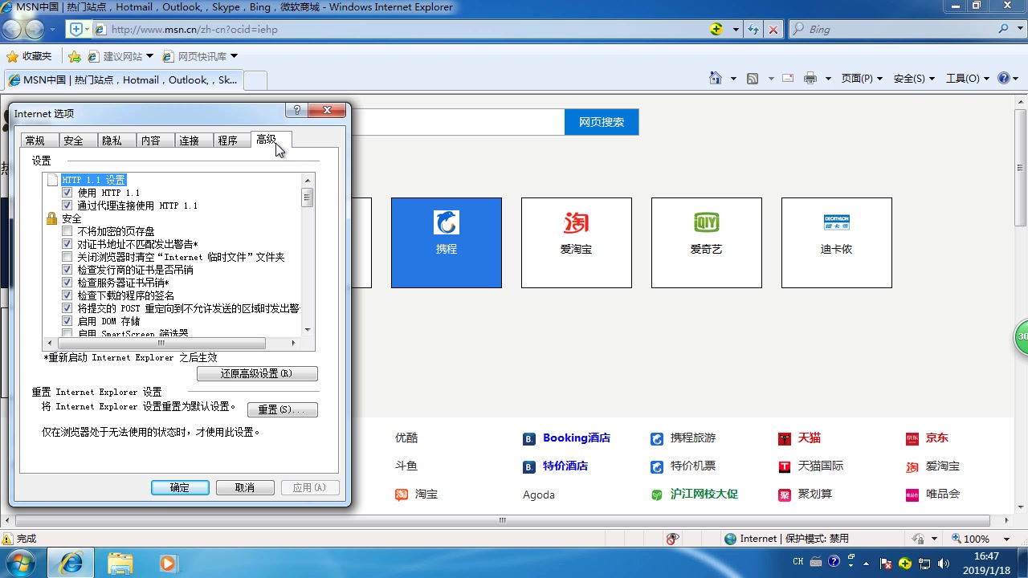
Task: Expand the 页面(P) dropdown menu
Action: click(x=862, y=79)
